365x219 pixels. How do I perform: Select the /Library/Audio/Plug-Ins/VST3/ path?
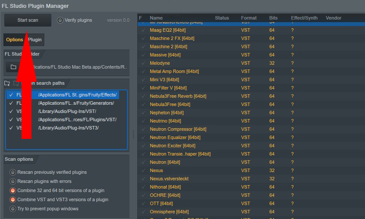point(68,128)
